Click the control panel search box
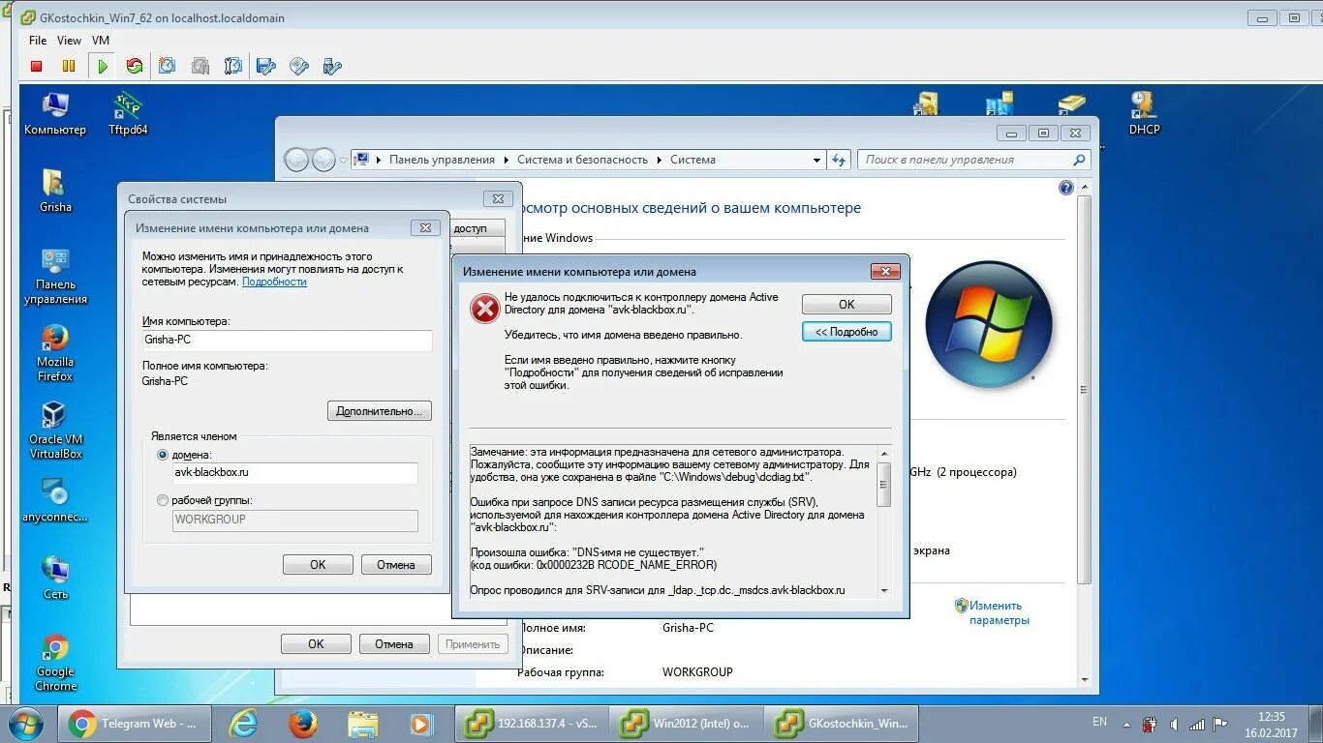Viewport: 1323px width, 743px height. coord(973,160)
